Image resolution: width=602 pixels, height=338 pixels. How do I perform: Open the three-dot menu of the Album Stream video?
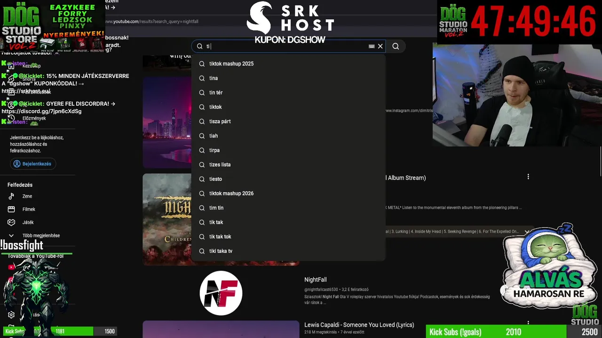[x=528, y=177]
